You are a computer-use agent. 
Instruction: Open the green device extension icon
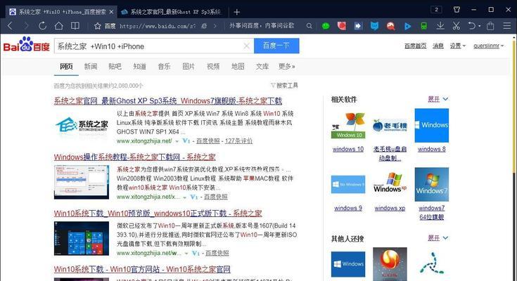click(x=424, y=26)
